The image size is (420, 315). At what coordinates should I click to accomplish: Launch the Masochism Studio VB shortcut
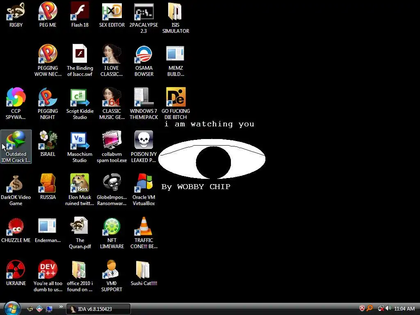[x=80, y=147]
